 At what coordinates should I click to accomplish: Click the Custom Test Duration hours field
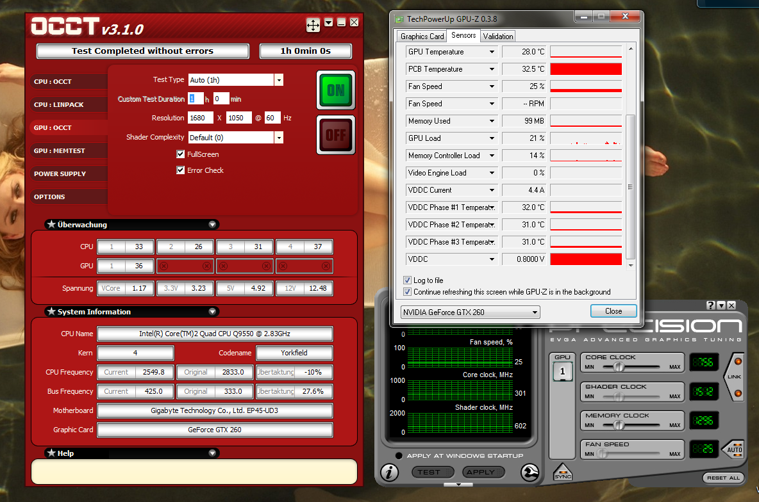[196, 99]
